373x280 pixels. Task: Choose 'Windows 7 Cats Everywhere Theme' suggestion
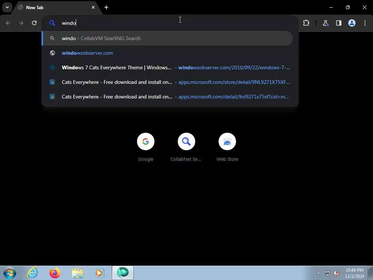(168, 67)
